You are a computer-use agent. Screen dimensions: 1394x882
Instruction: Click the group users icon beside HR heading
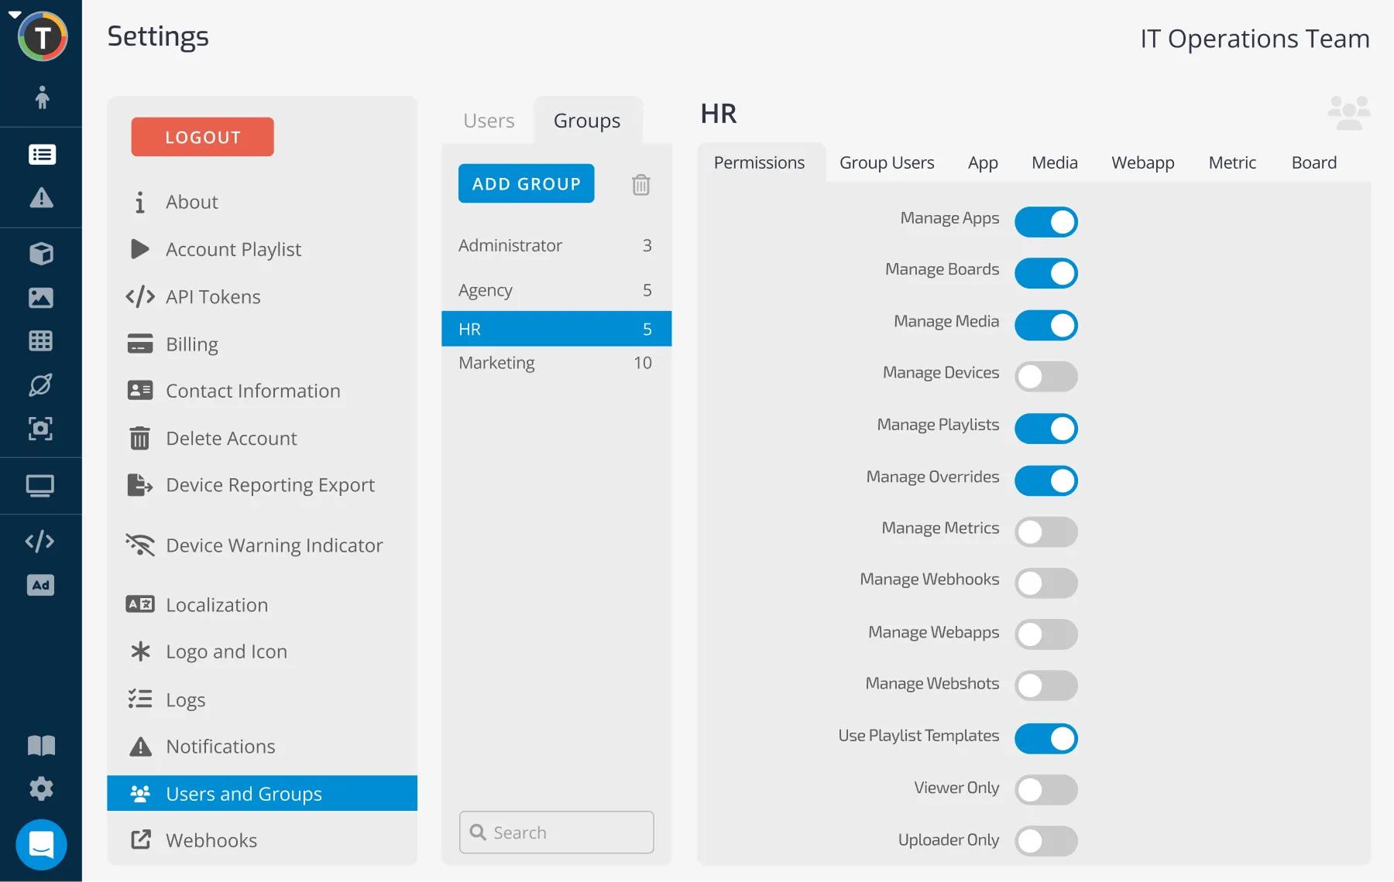click(1348, 114)
